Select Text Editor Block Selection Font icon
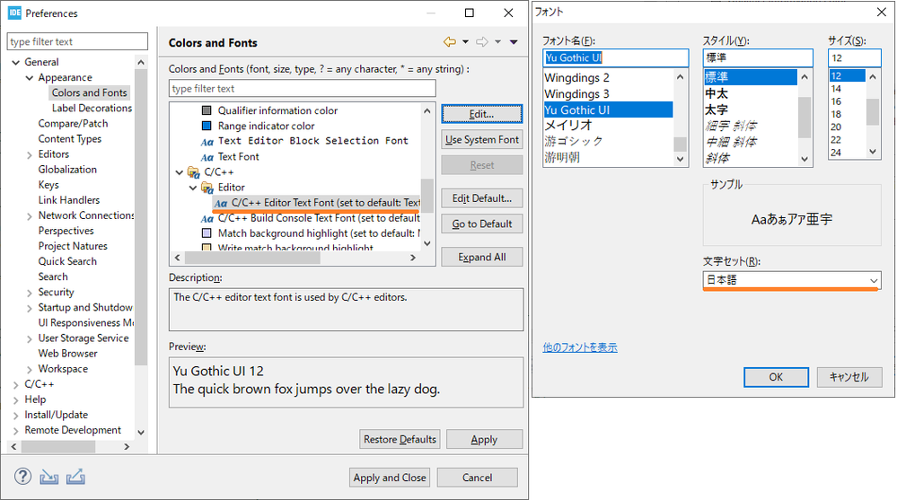The width and height of the screenshot is (897, 500). 207,141
